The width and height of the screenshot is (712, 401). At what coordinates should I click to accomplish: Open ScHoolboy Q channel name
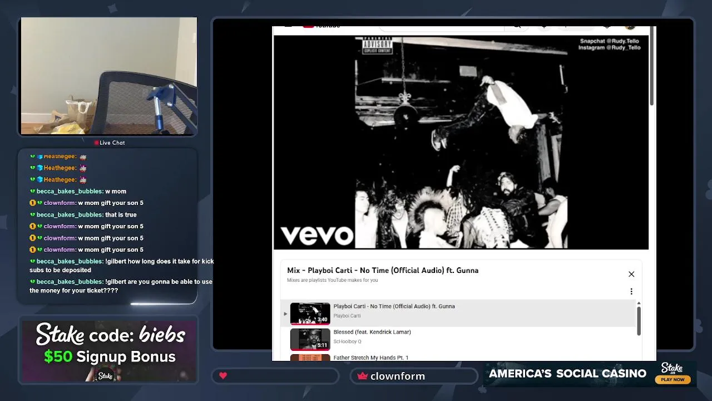pyautogui.click(x=347, y=341)
